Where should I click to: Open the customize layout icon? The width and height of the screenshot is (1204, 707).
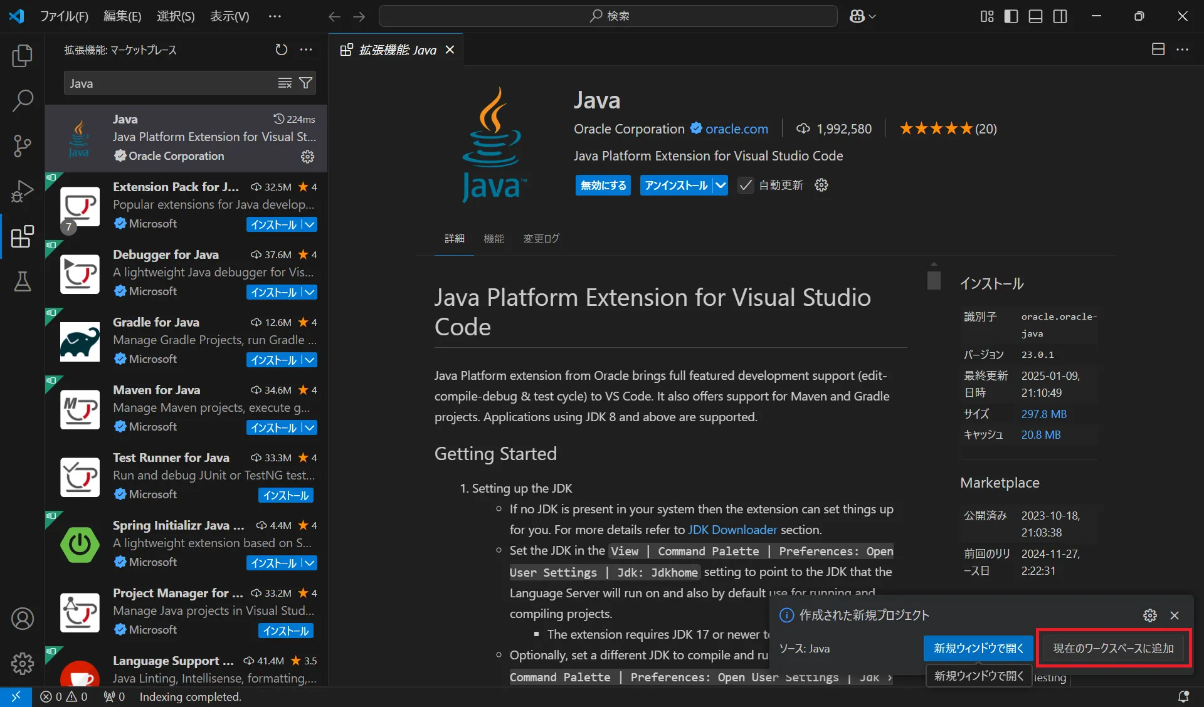(x=987, y=16)
